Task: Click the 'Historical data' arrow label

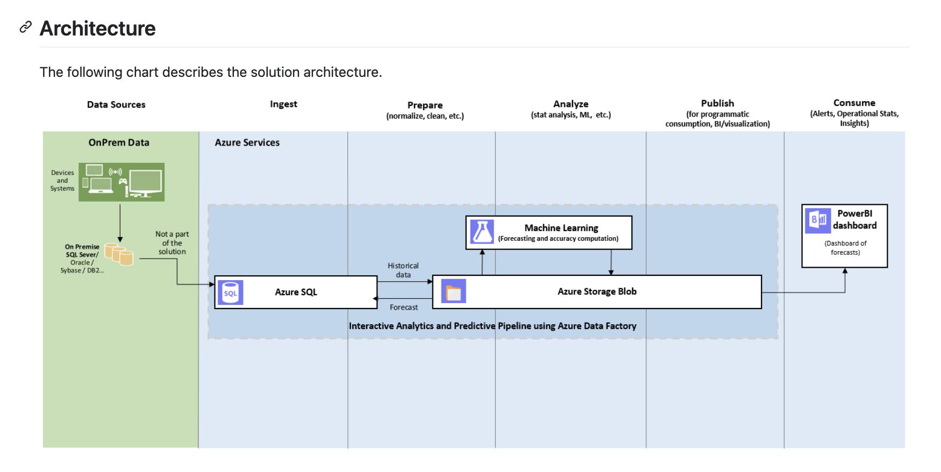Action: 403,270
